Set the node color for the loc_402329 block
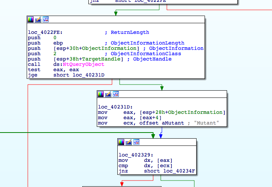272x187 pixels. point(121,142)
